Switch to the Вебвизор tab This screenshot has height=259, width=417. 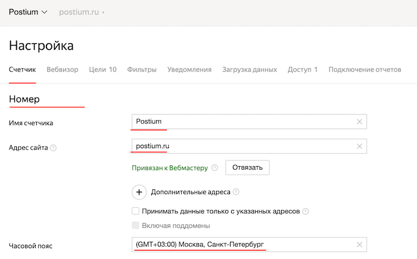tap(62, 70)
